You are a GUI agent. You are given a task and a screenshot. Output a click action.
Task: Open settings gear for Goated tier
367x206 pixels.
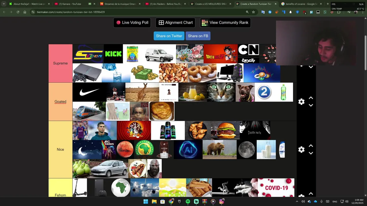[301, 102]
